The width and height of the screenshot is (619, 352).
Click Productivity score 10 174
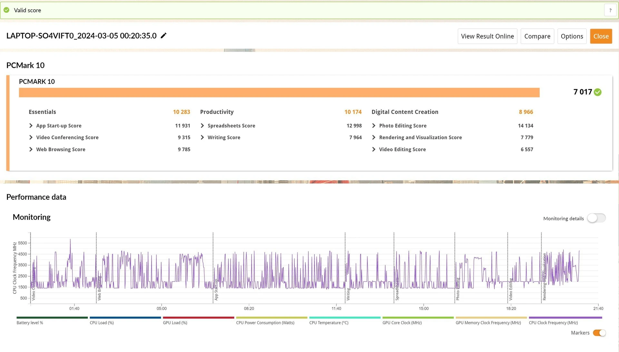pos(353,112)
